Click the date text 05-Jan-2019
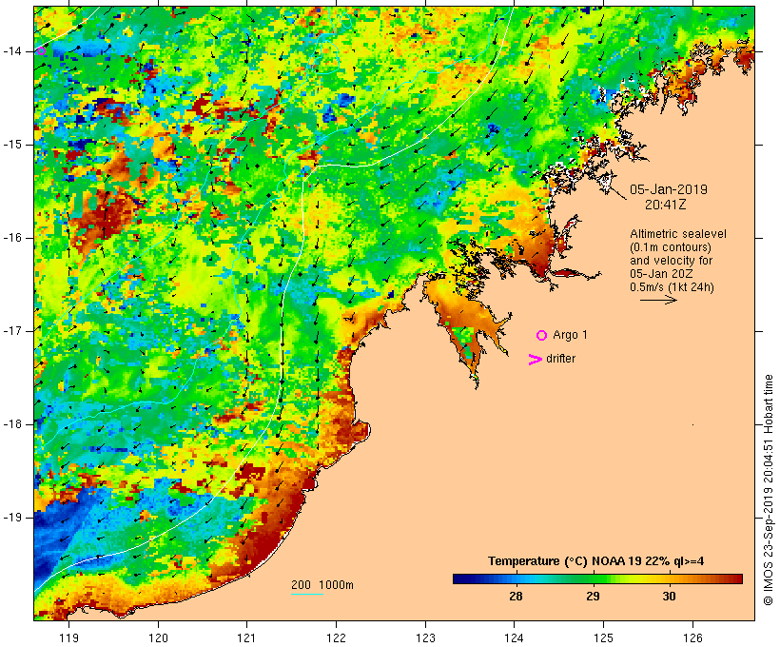The width and height of the screenshot is (780, 647). click(669, 189)
